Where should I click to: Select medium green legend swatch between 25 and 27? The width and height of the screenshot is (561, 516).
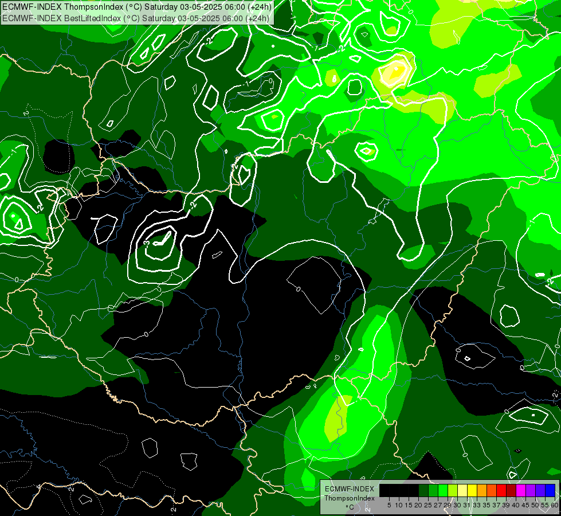click(x=433, y=490)
